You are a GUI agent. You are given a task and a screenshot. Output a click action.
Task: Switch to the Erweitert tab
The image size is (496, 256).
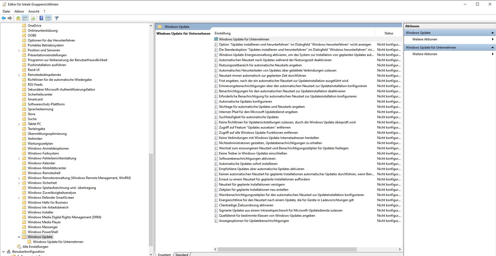pos(164,254)
